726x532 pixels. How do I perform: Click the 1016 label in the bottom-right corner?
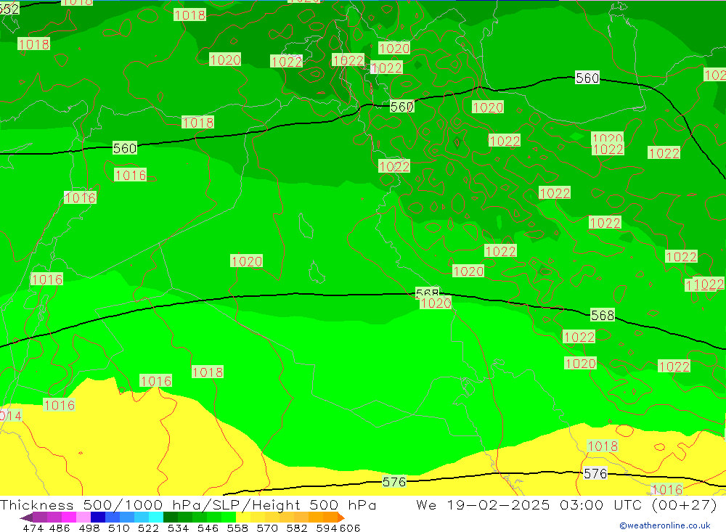666,489
